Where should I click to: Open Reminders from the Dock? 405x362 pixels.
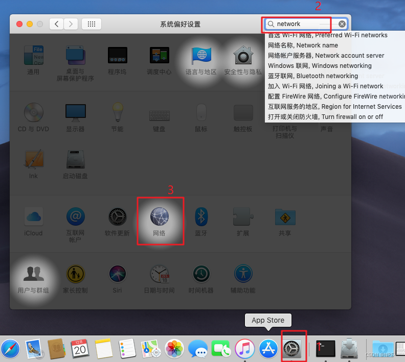coord(127,349)
